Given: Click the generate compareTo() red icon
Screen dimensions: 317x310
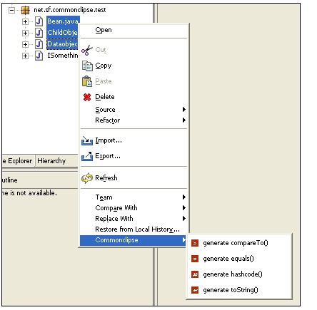Looking at the screenshot, I should pyautogui.click(x=195, y=243).
